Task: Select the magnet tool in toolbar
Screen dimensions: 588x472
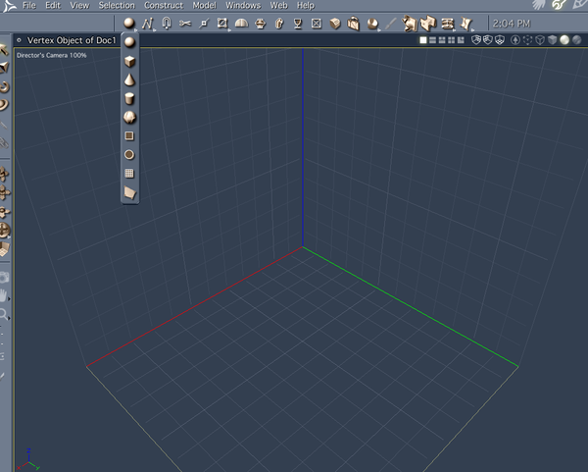Action: (x=167, y=24)
